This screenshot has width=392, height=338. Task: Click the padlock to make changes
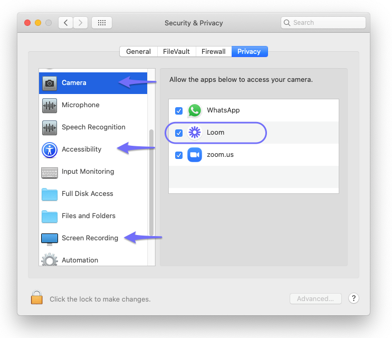[x=36, y=298]
